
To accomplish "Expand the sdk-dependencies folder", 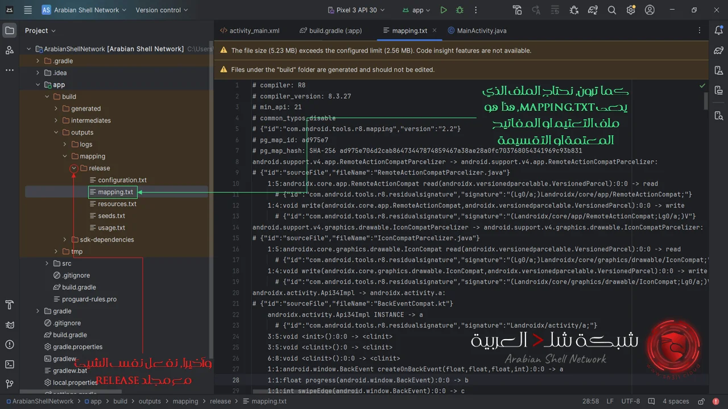I will [x=65, y=240].
